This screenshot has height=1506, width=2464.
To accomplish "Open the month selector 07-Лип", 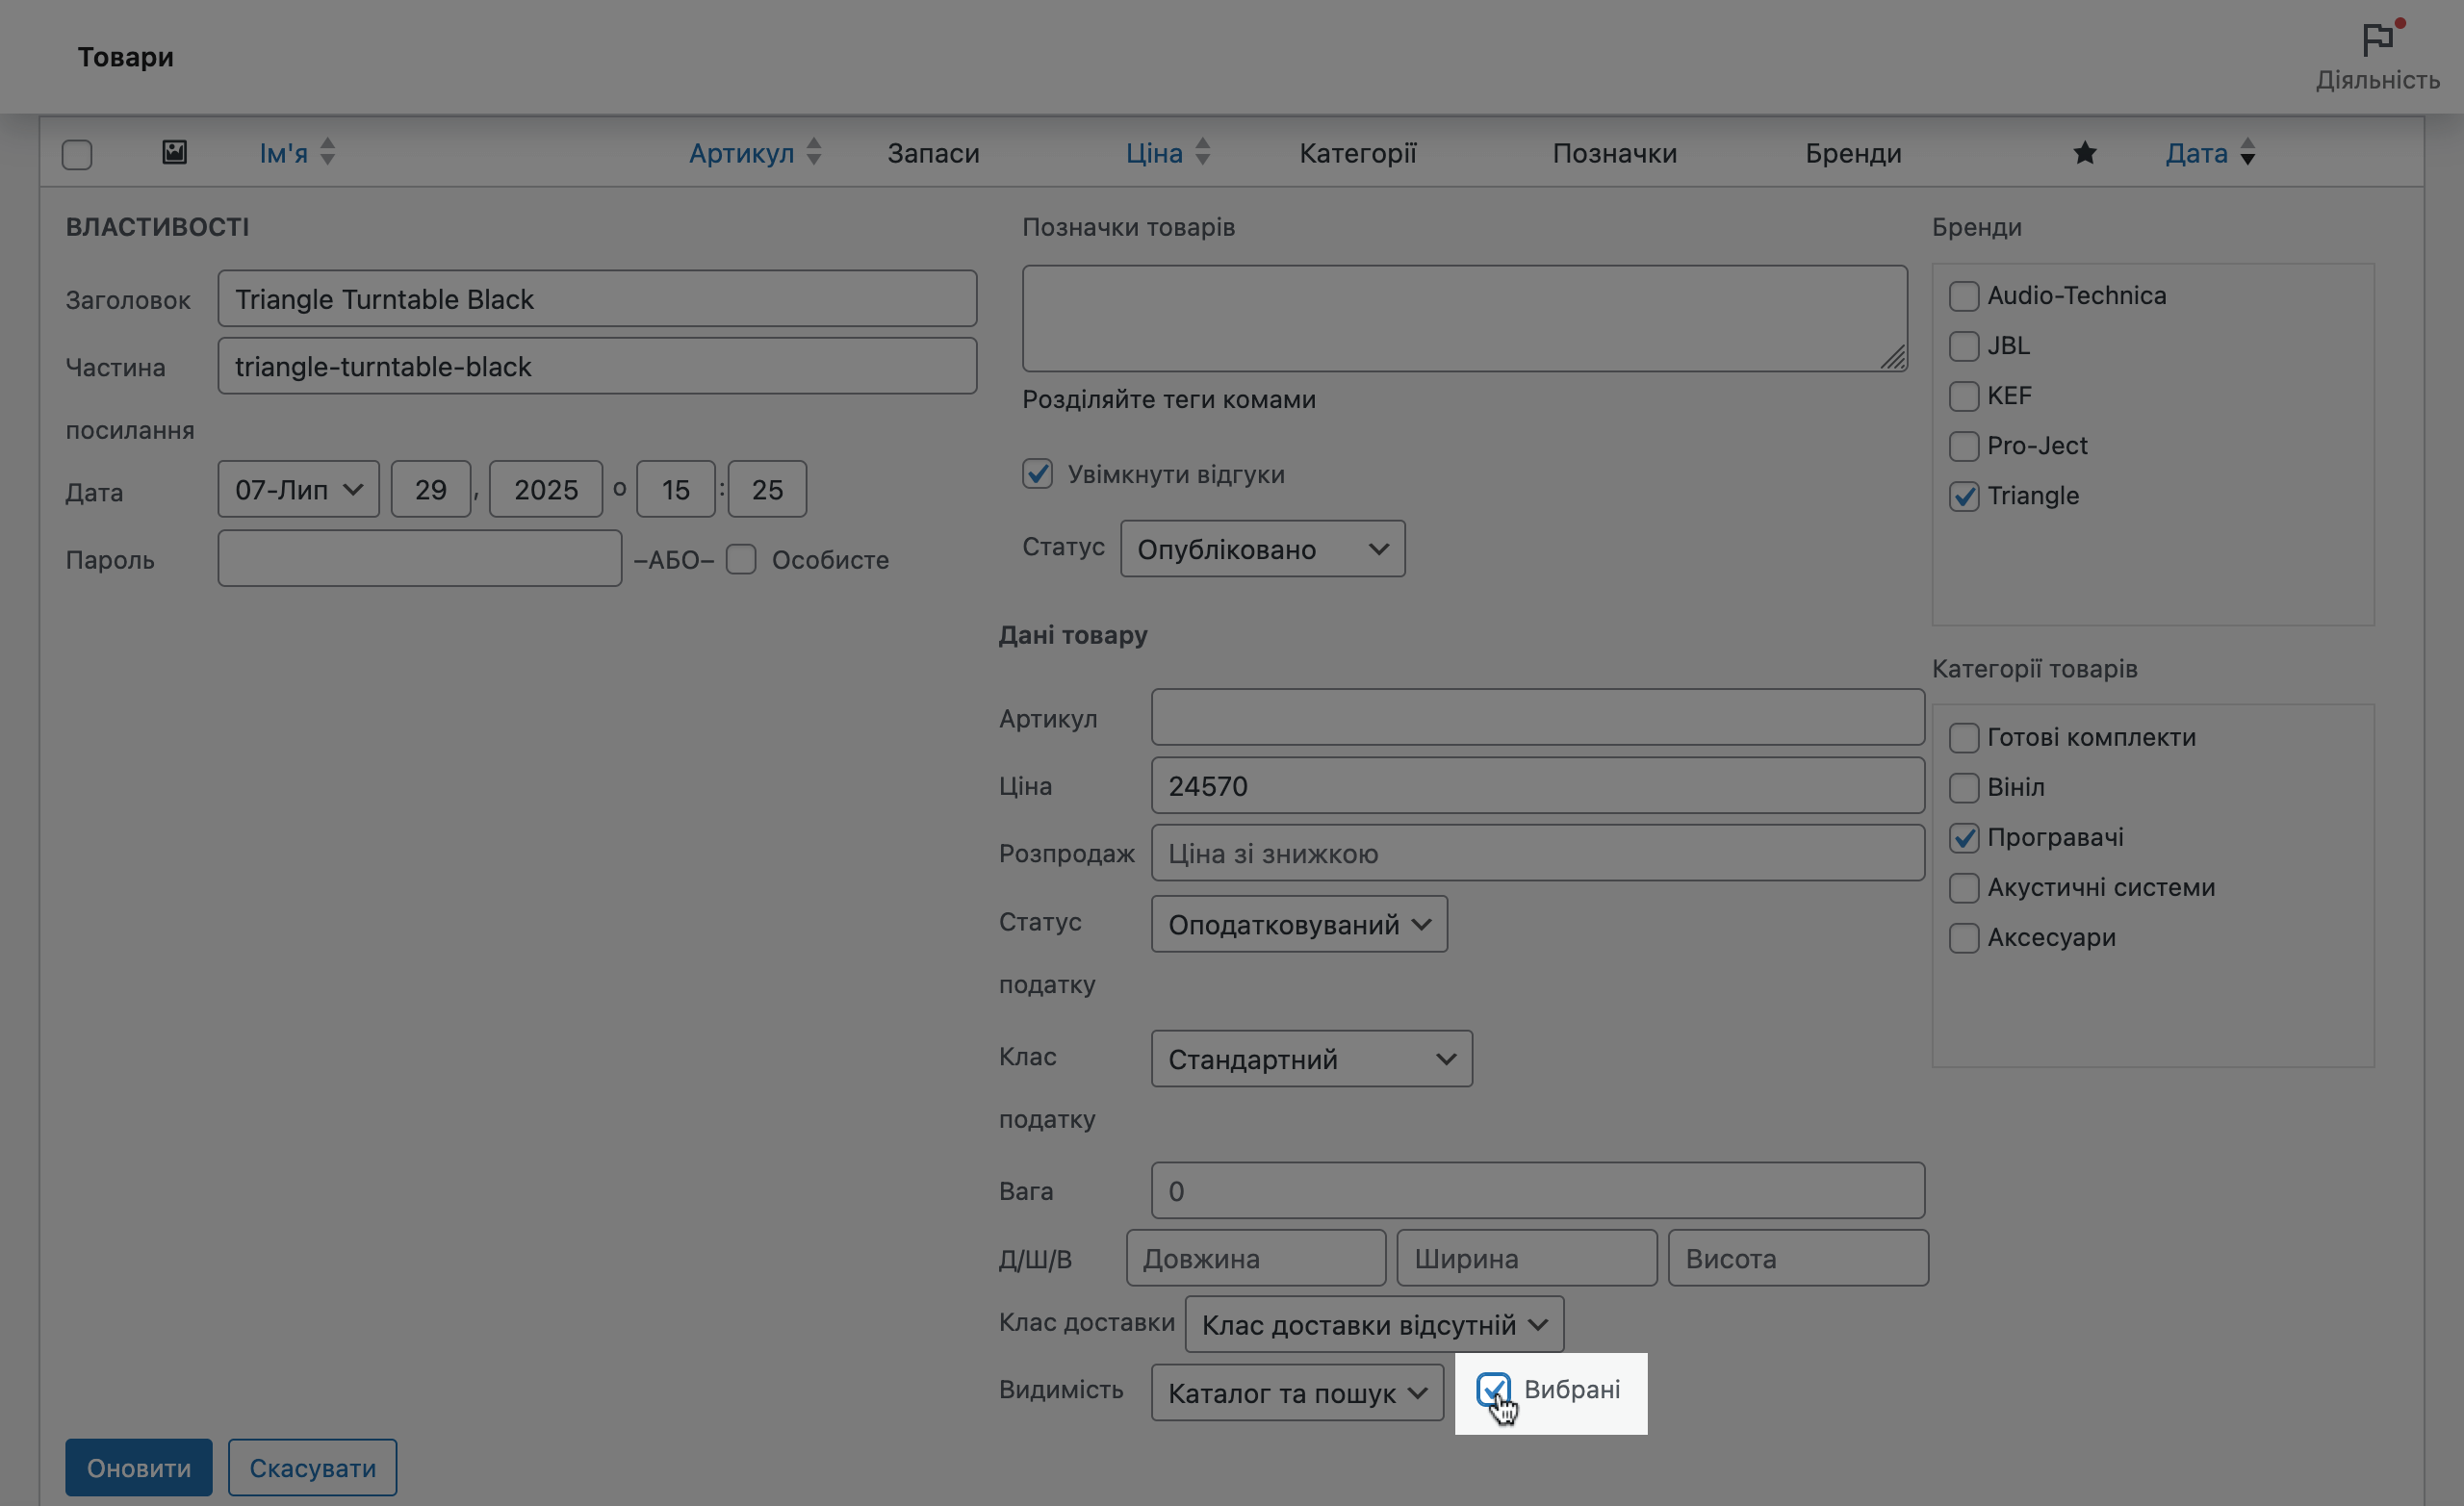I will (298, 489).
